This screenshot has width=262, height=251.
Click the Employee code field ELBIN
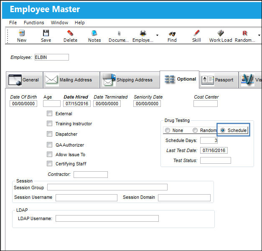(x=52, y=57)
